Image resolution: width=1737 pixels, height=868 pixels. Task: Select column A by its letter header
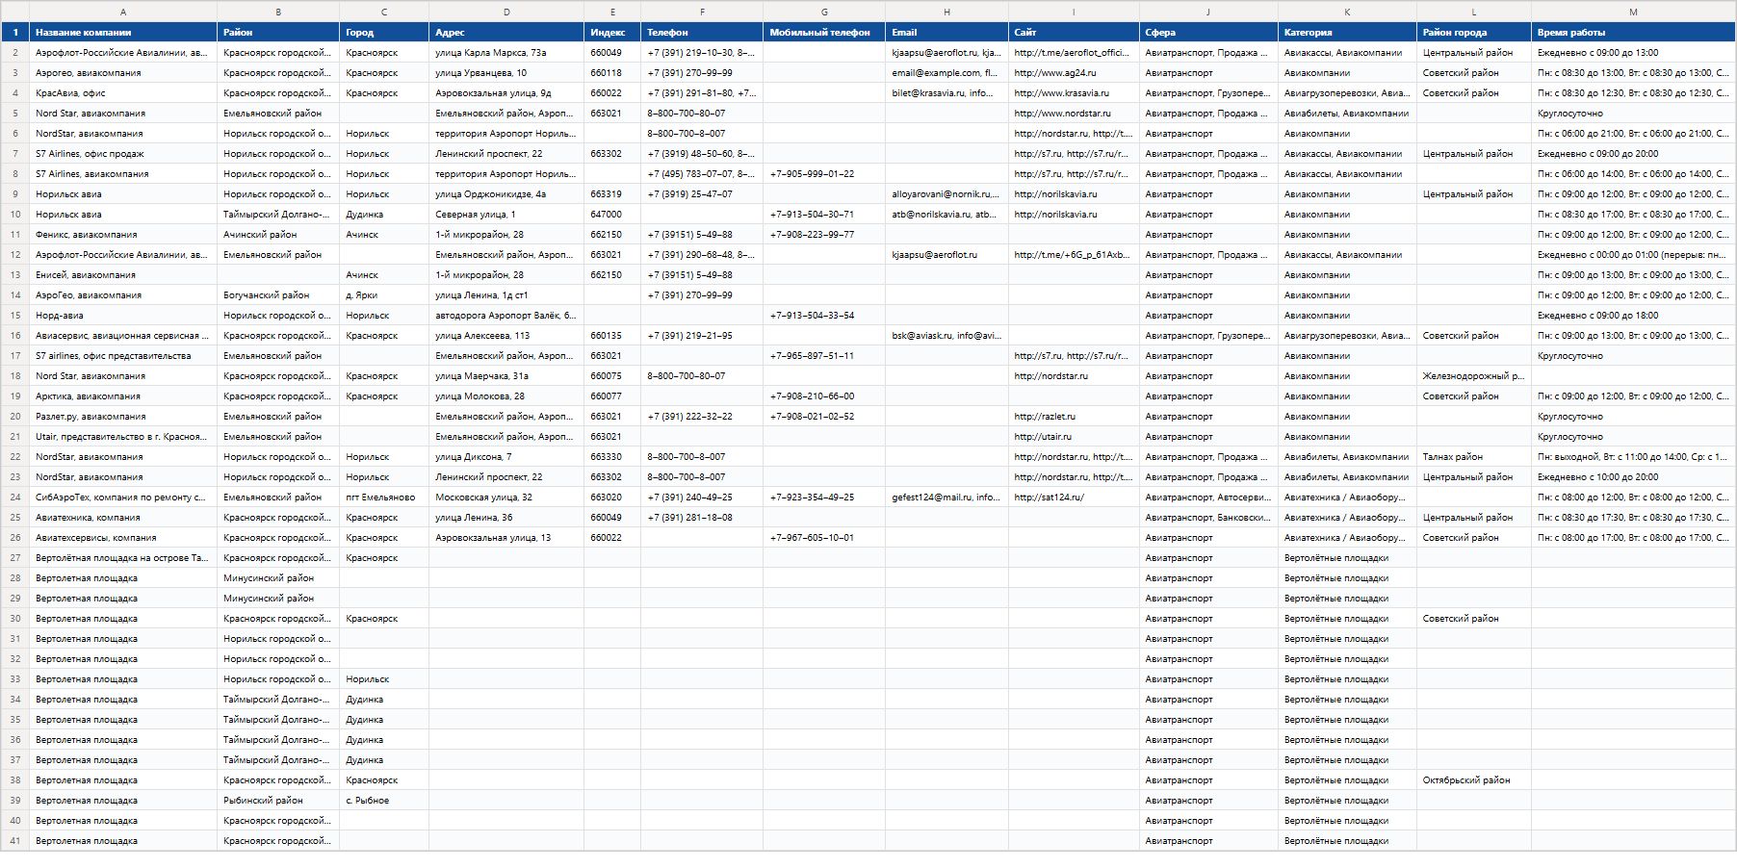pos(123,12)
